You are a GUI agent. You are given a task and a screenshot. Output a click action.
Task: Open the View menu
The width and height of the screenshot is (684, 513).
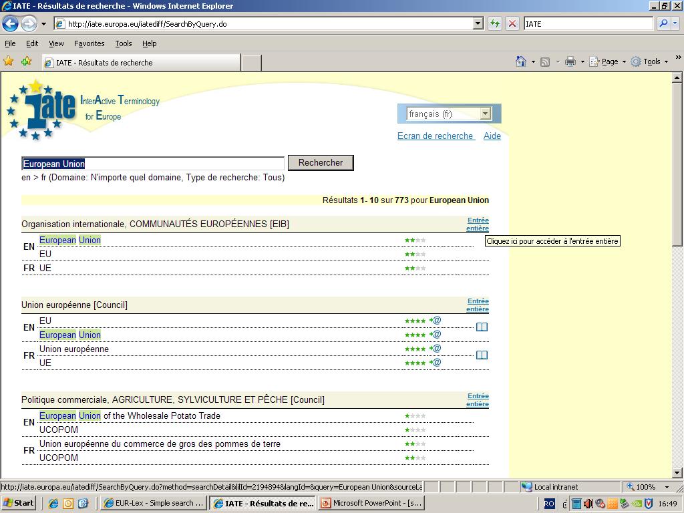[x=56, y=43]
